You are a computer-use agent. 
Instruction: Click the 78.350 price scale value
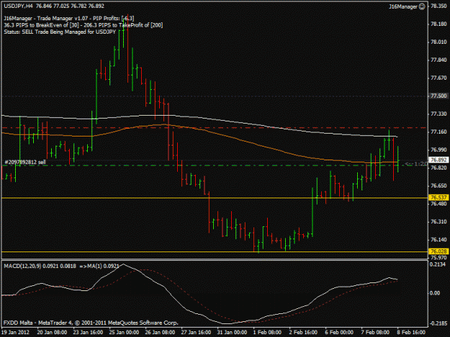click(x=438, y=6)
